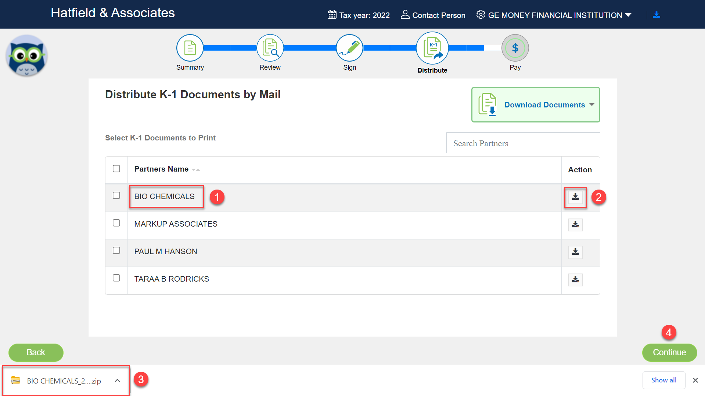Click the Summary step icon

[x=190, y=48]
